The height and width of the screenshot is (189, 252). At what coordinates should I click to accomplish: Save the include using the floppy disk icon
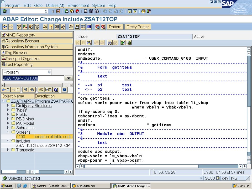[58, 11]
